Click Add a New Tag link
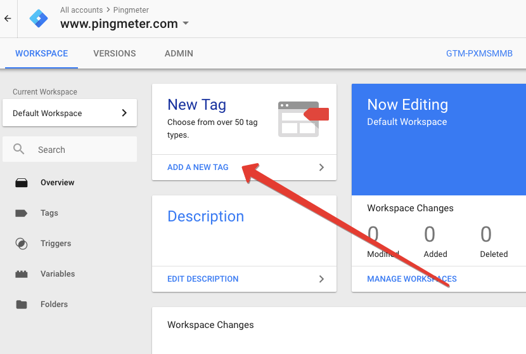 pos(198,167)
